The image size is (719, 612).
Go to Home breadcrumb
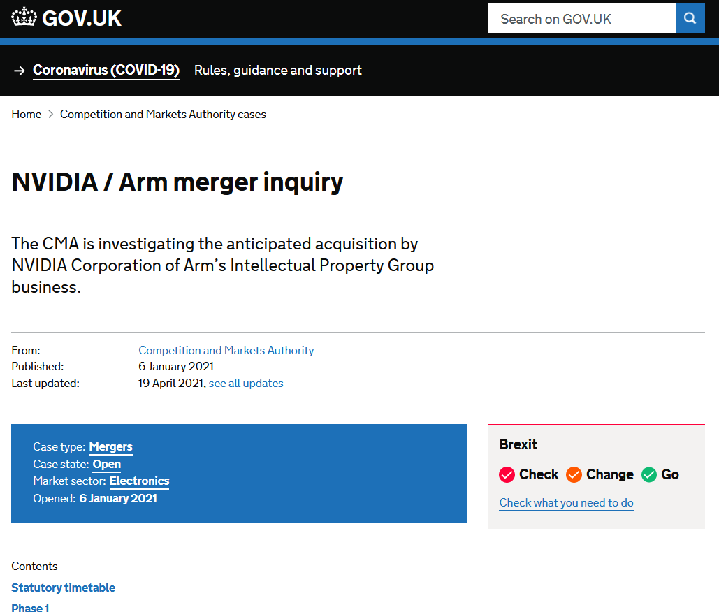click(27, 115)
